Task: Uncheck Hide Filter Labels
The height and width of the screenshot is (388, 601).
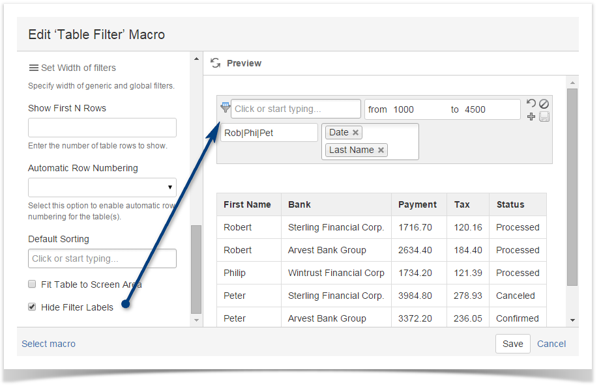Action: [x=31, y=307]
